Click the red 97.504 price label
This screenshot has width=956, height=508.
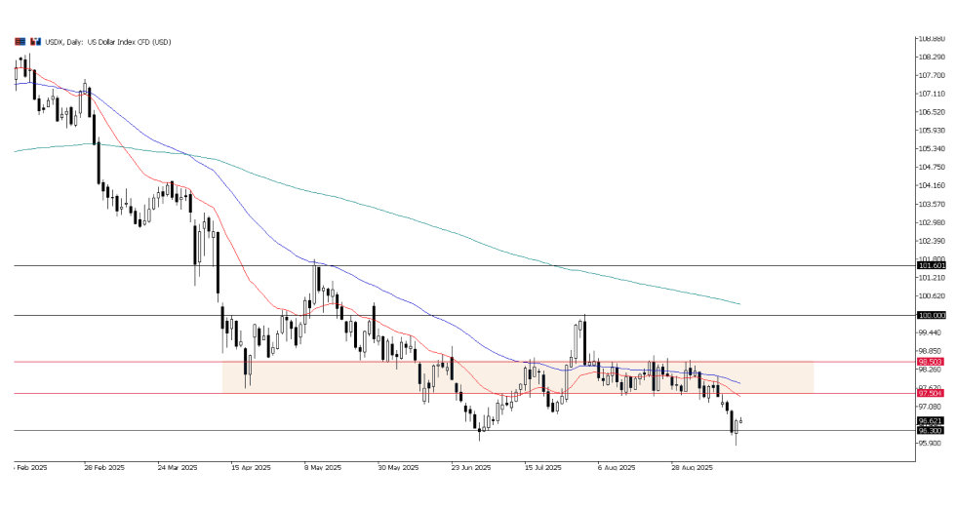click(x=930, y=394)
